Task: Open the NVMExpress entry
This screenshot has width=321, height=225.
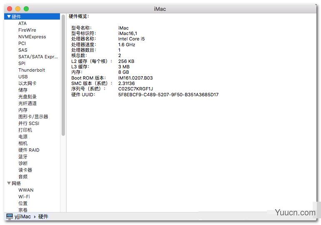Action: click(x=32, y=37)
